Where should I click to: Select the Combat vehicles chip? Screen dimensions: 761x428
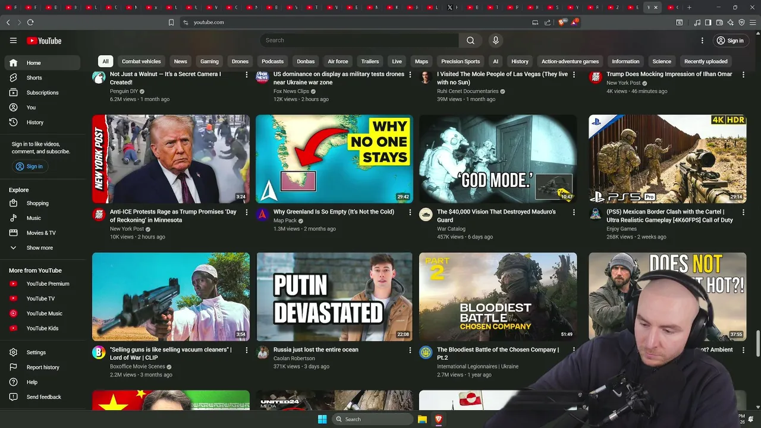[x=141, y=61]
